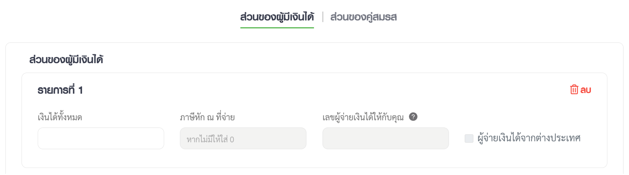Click the หากไม่มีให้ใส่ 0 placeholder text

210,139
